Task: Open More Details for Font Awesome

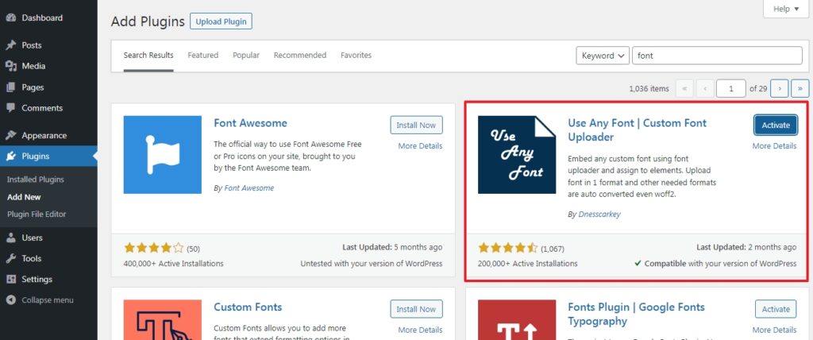Action: (420, 146)
